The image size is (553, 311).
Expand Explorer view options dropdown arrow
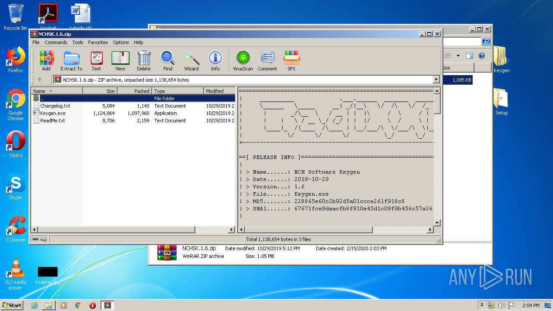(458, 56)
